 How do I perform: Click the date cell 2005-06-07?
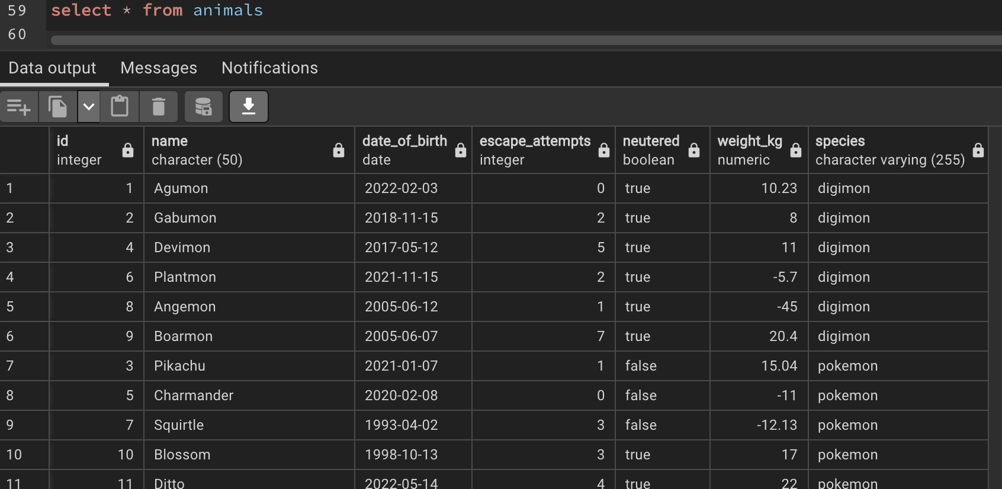coord(413,336)
